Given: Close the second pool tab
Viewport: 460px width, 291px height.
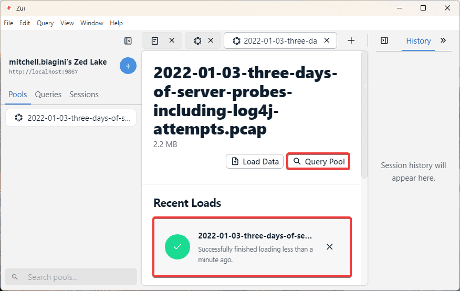Looking at the screenshot, I should pos(211,40).
